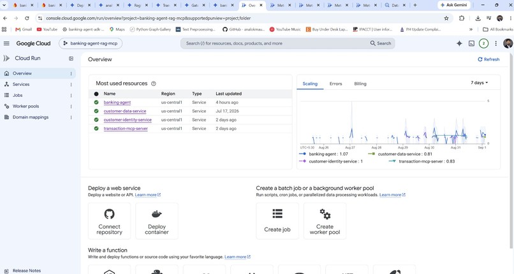This screenshot has width=514, height=274.
Task: Open the Maps bookmark
Action: pyautogui.click(x=117, y=29)
